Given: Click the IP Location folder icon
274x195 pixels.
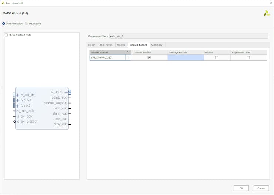Looking at the screenshot, I should coord(26,23).
